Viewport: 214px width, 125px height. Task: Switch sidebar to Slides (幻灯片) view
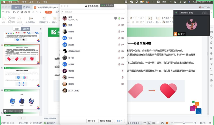coord(25,29)
